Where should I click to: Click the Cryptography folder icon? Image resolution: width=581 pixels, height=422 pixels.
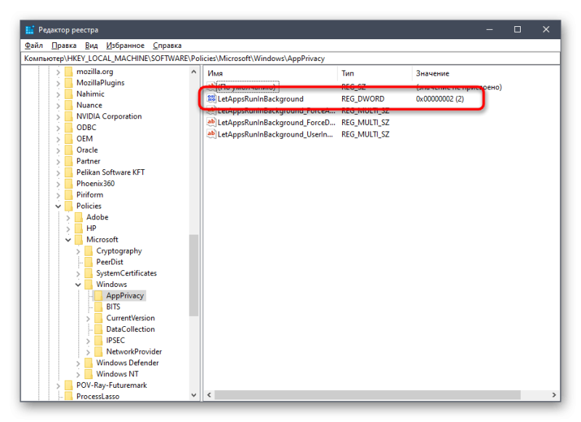(89, 251)
